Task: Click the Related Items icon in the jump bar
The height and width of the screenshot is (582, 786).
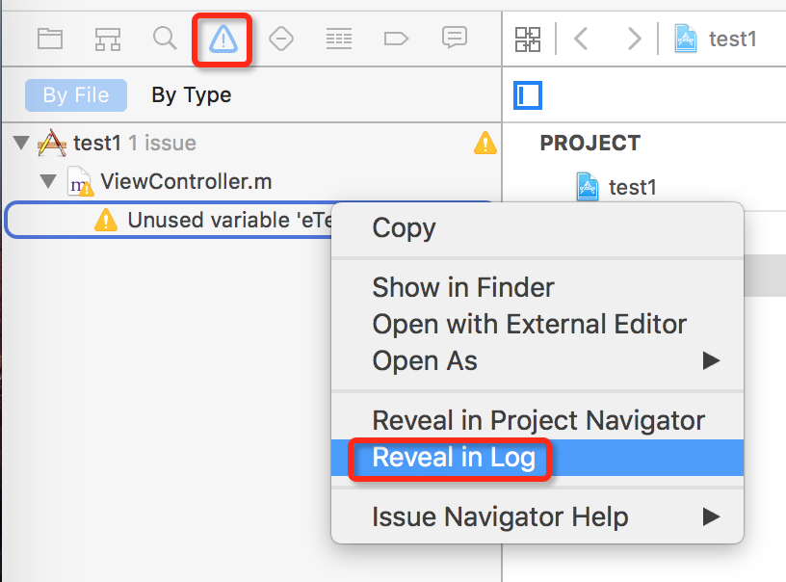Action: point(528,39)
